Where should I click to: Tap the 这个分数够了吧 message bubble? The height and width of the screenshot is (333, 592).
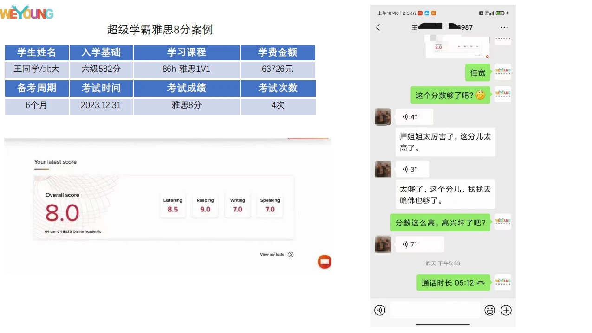coord(450,95)
